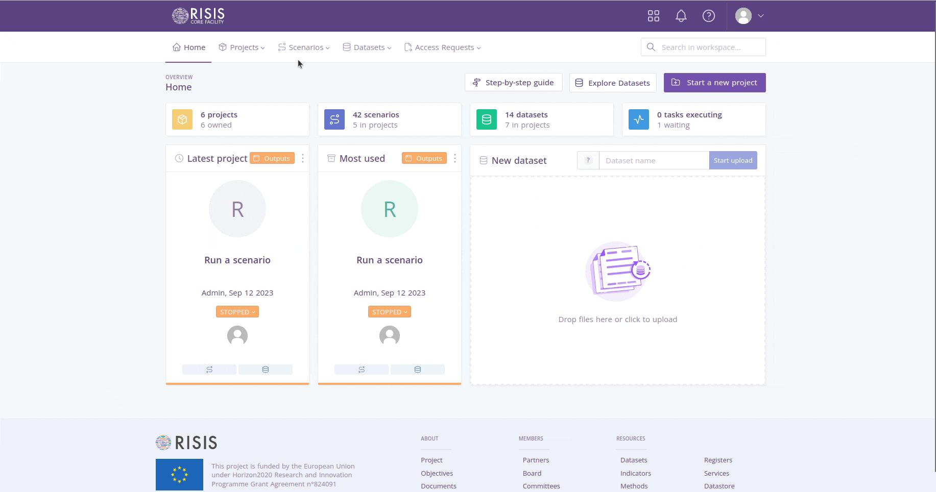Open the Latest project three-dot menu
Viewport: 936px width, 492px height.
(x=303, y=158)
